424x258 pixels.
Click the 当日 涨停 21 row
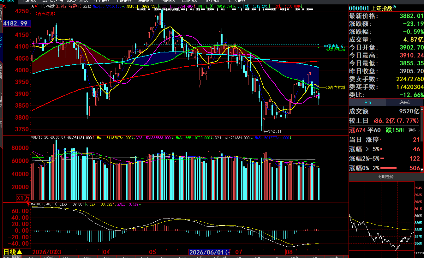(385, 140)
